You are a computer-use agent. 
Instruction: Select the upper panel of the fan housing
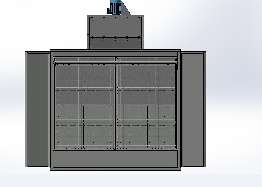(x=115, y=27)
